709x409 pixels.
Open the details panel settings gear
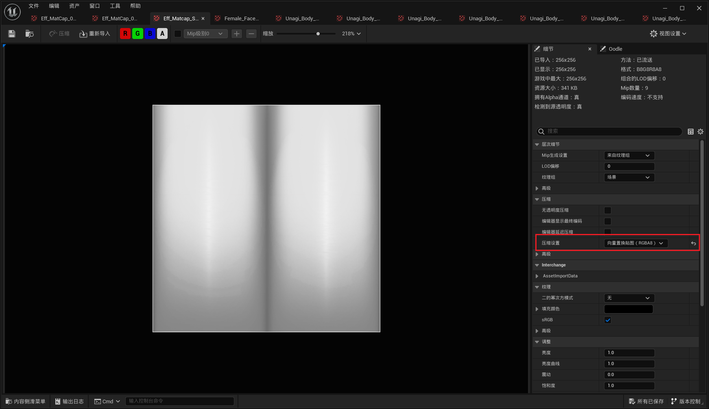pyautogui.click(x=700, y=132)
